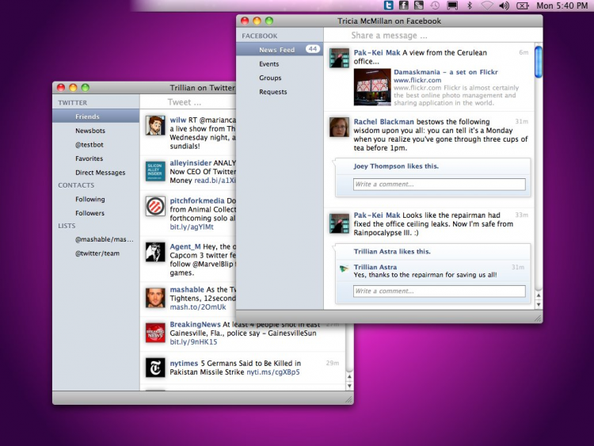Click Facebook scrollbar up arrow
The width and height of the screenshot is (594, 446).
tap(539, 295)
